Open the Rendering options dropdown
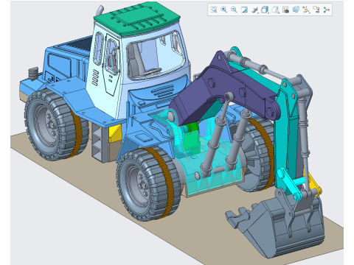 coord(254,10)
